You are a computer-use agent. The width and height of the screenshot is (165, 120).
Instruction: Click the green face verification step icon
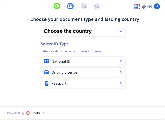point(57,6)
